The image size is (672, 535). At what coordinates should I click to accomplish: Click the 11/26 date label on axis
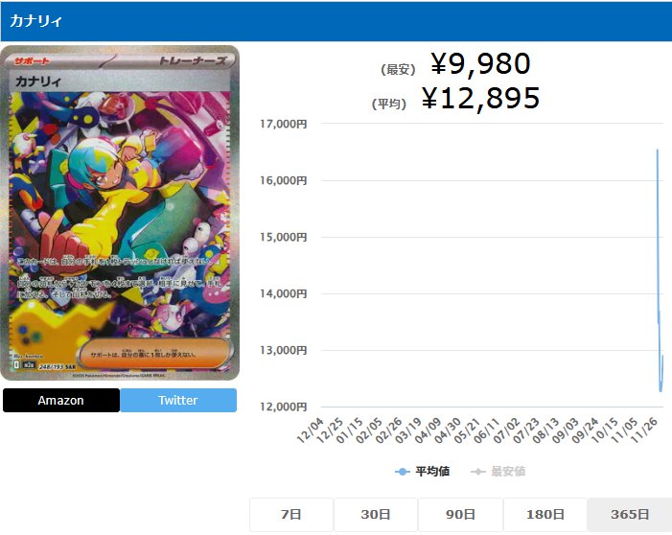645,430
